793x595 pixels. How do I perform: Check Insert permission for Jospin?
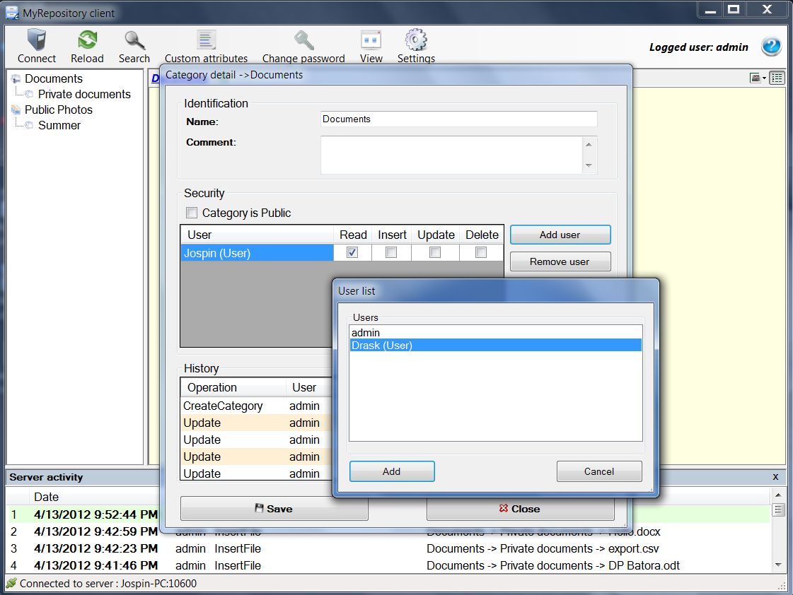(x=391, y=252)
